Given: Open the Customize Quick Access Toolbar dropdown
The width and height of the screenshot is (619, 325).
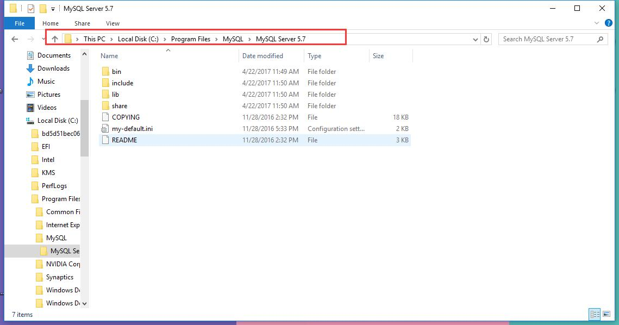Looking at the screenshot, I should 53,9.
